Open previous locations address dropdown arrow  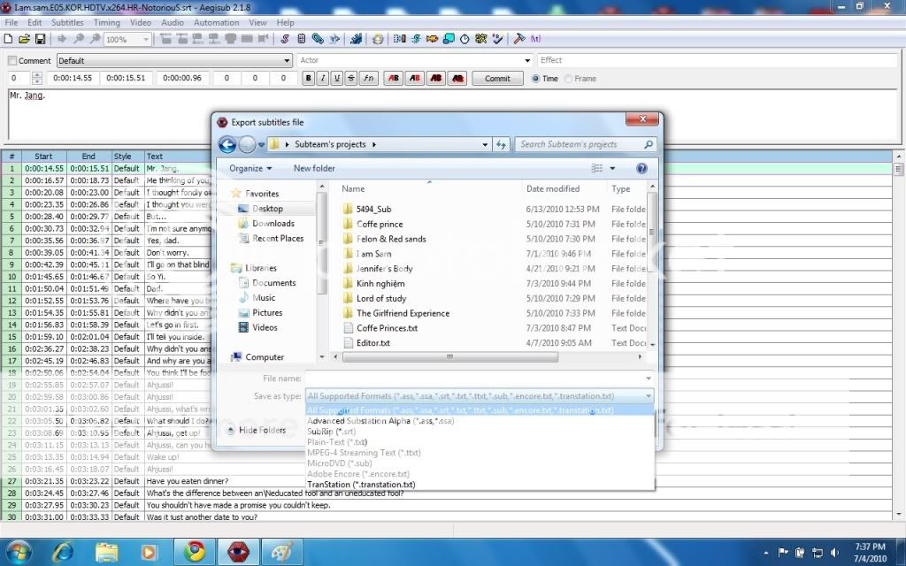point(485,144)
